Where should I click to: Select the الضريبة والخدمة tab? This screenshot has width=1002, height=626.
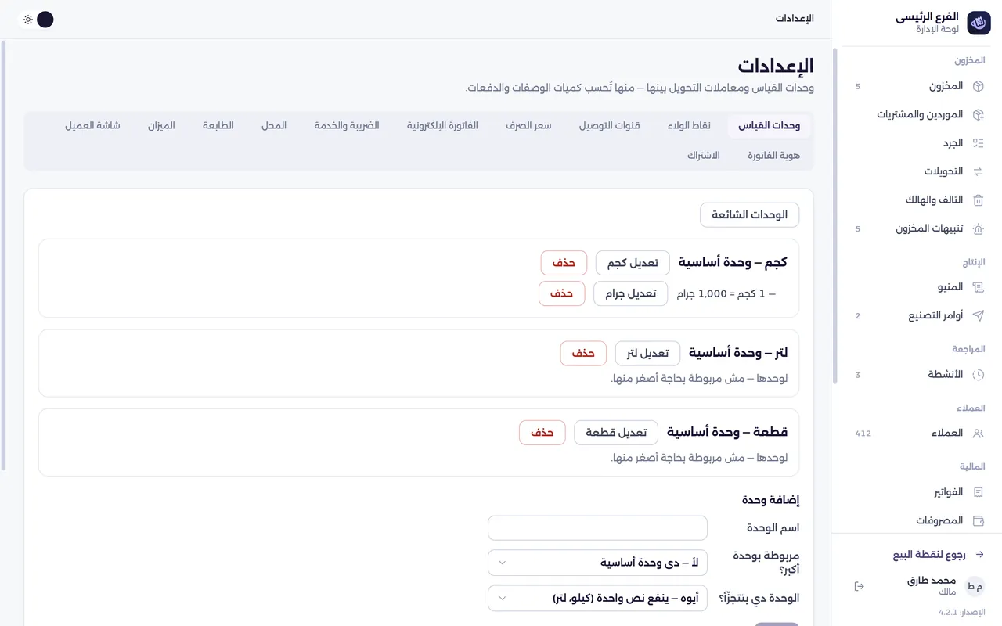pos(347,126)
